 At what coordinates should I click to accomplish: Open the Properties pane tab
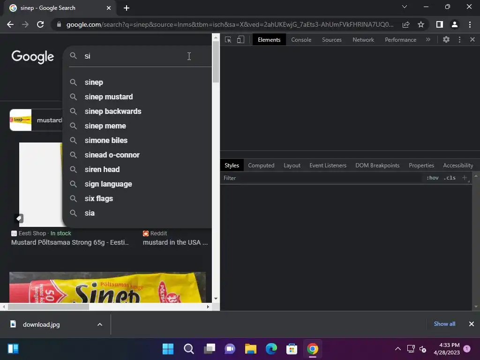point(421,165)
